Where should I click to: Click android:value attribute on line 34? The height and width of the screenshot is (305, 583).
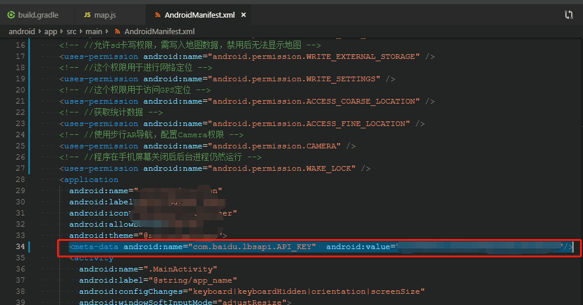[x=358, y=247]
